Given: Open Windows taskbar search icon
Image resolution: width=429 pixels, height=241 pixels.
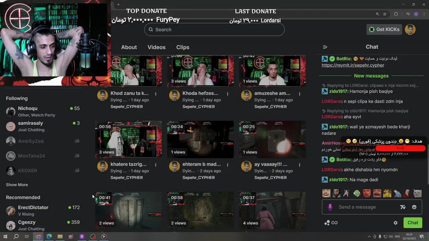Looking at the screenshot, I should [16, 236].
